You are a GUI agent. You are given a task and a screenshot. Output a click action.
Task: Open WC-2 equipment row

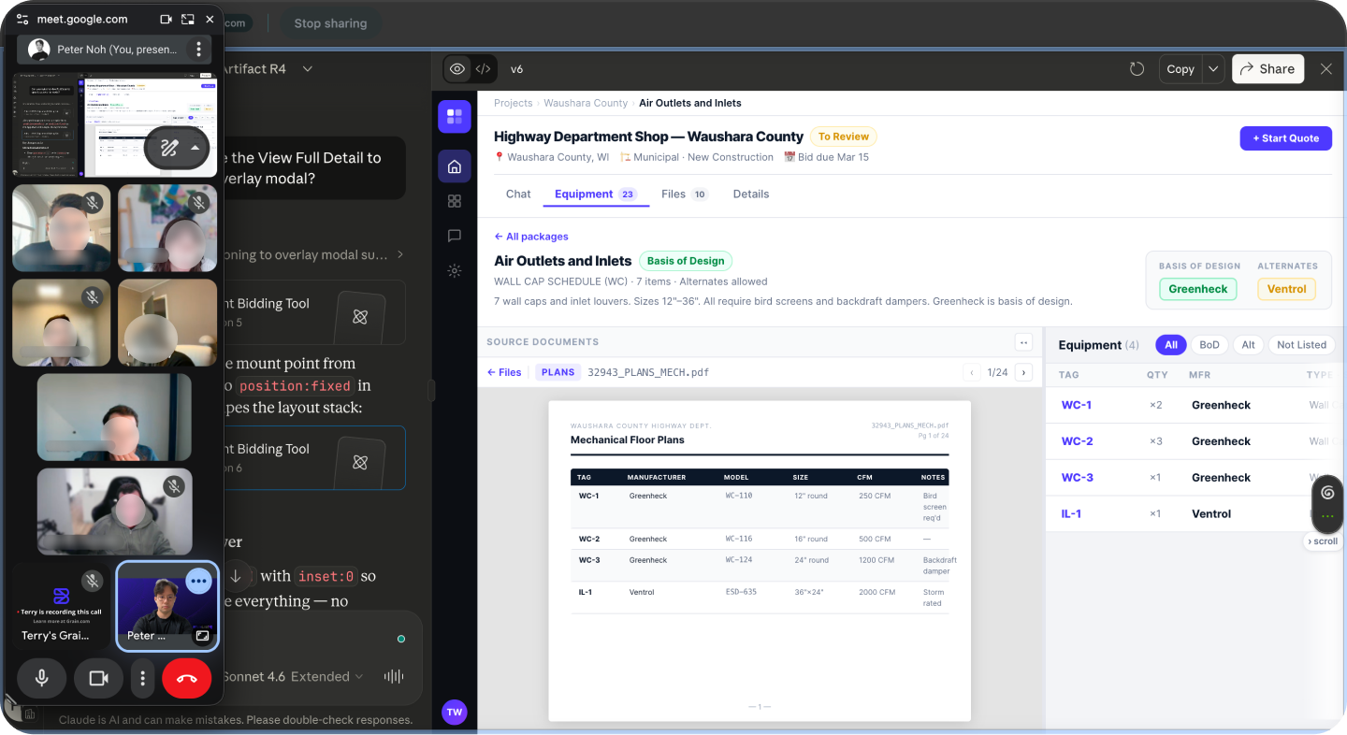pos(1195,441)
